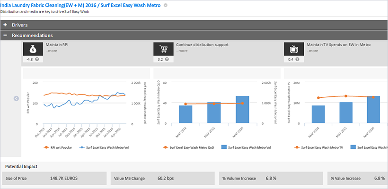Click help icon next to 3.2 score
The image size is (388, 189).
tap(167, 60)
